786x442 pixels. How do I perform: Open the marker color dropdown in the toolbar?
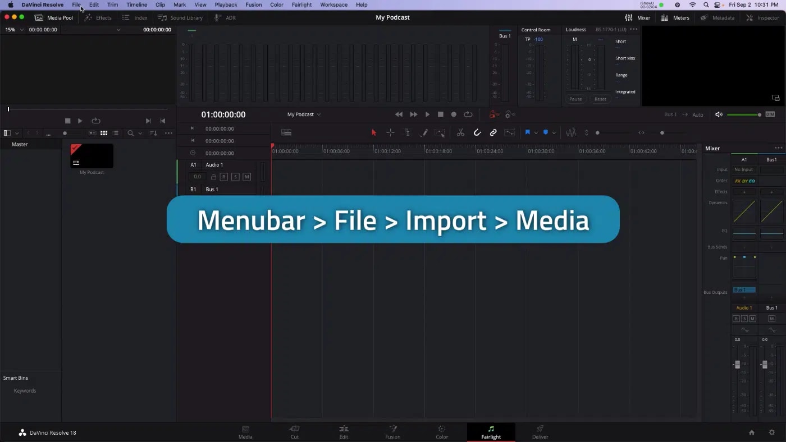click(555, 132)
